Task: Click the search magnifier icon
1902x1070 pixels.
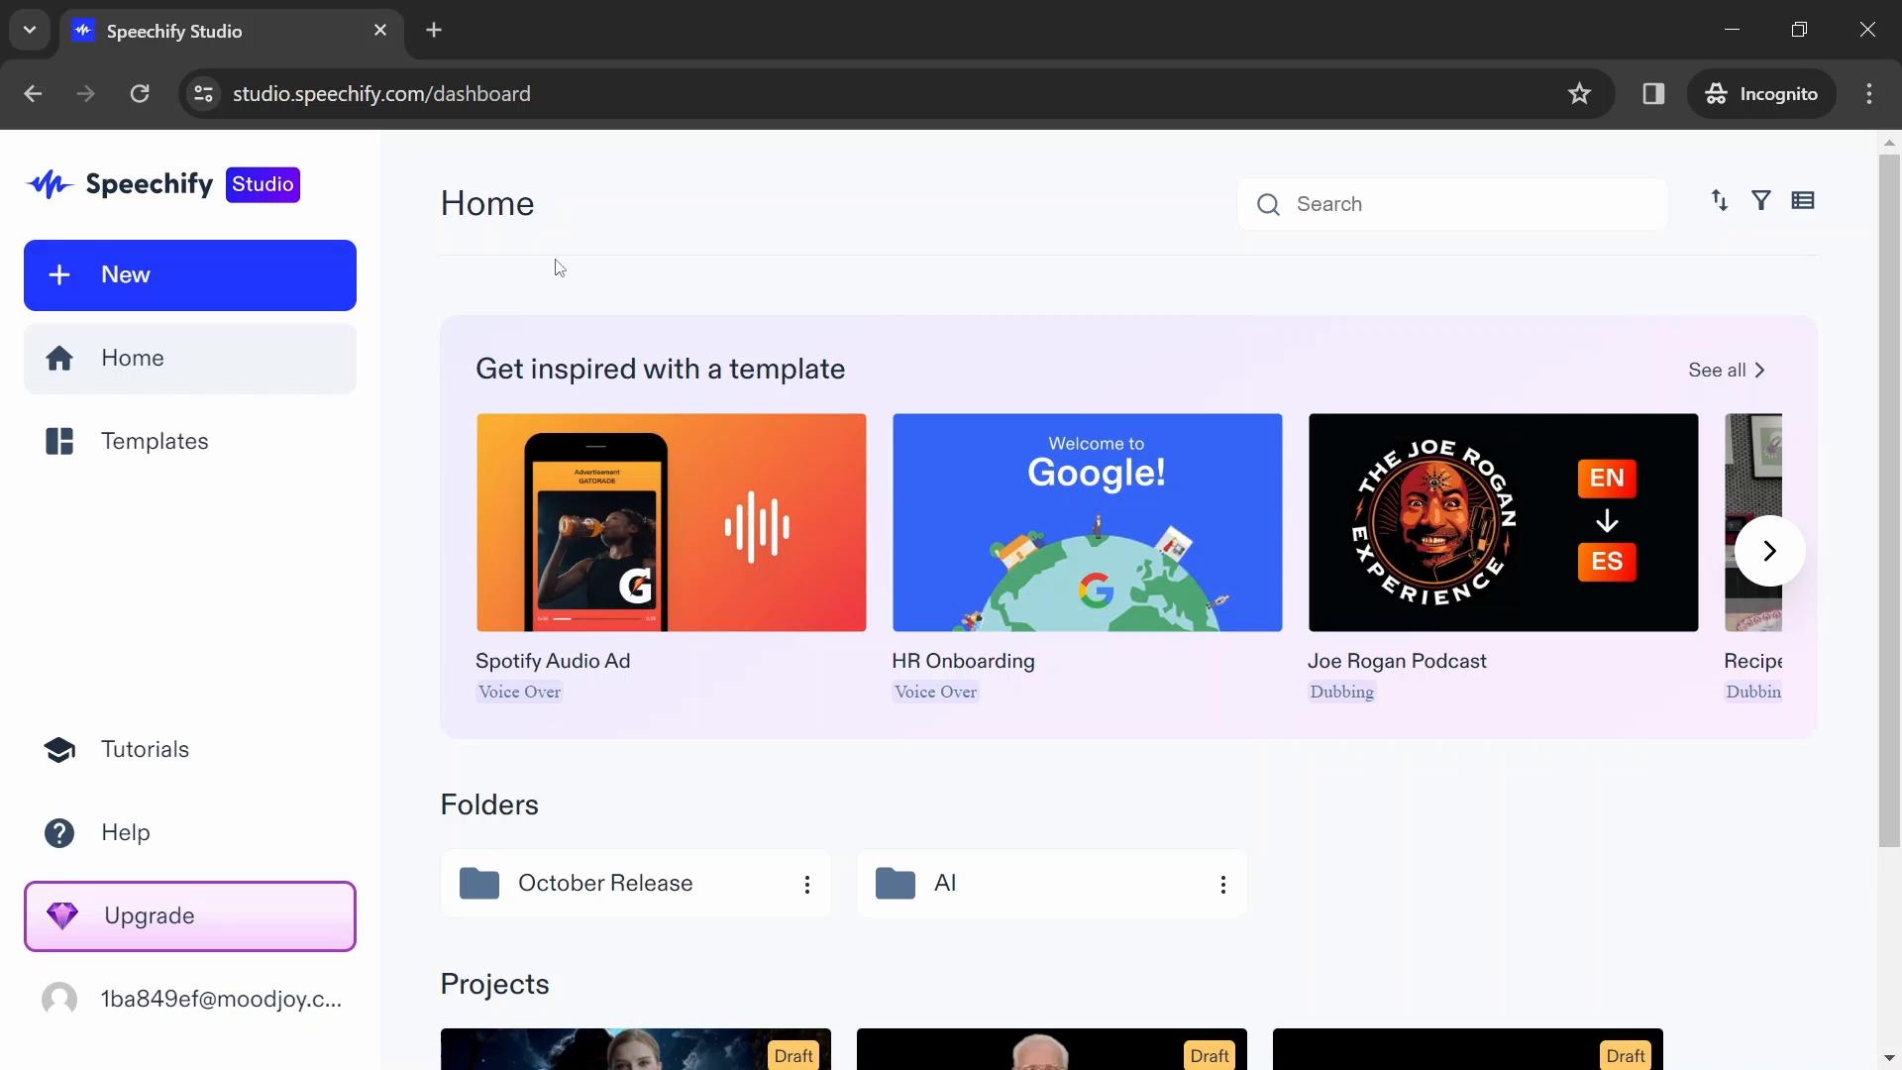Action: (x=1268, y=204)
